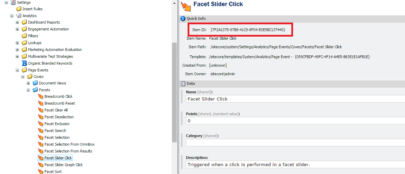Open Facet Selection From Omnibox item

(x=69, y=144)
